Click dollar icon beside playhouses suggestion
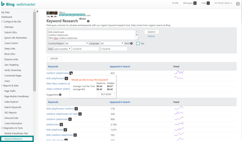242x142 pixels. tap(61, 124)
